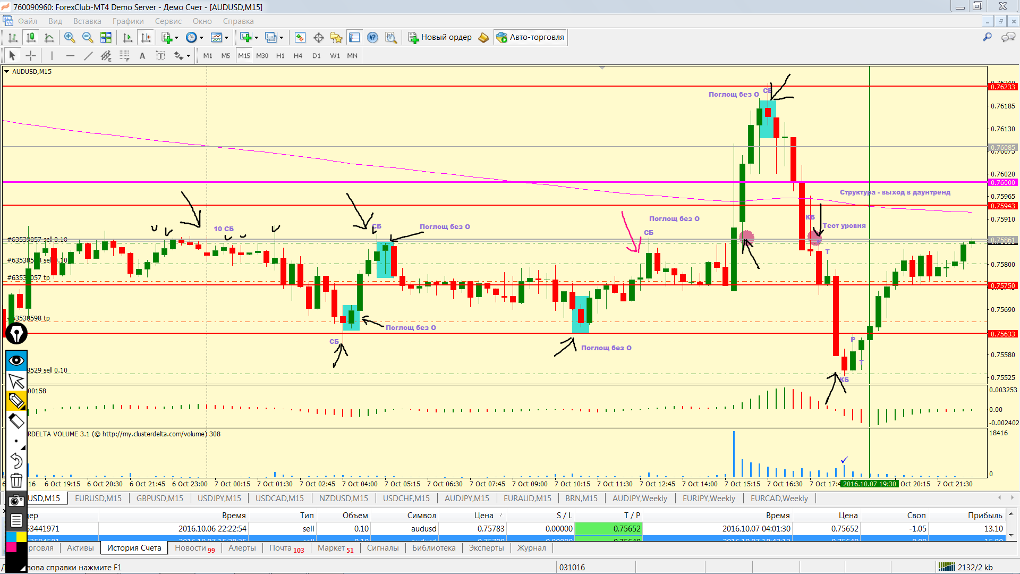This screenshot has height=574, width=1020.
Task: Zoom in on the chart
Action: tap(70, 37)
